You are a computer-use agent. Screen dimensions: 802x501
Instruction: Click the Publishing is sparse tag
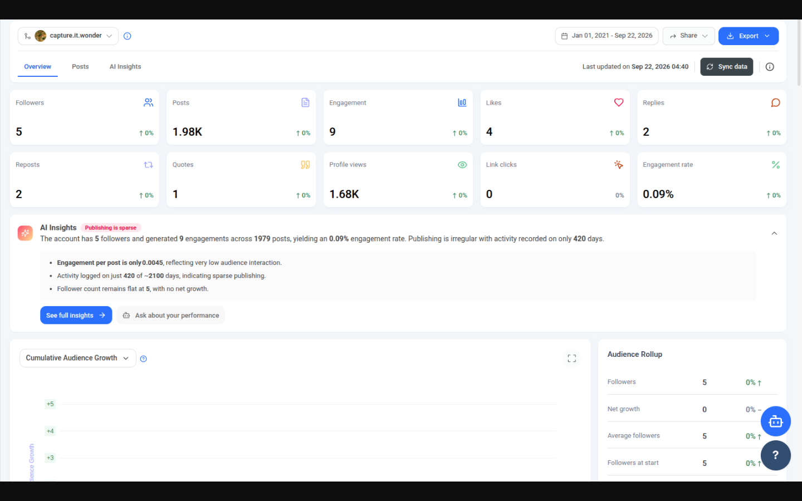(x=110, y=228)
